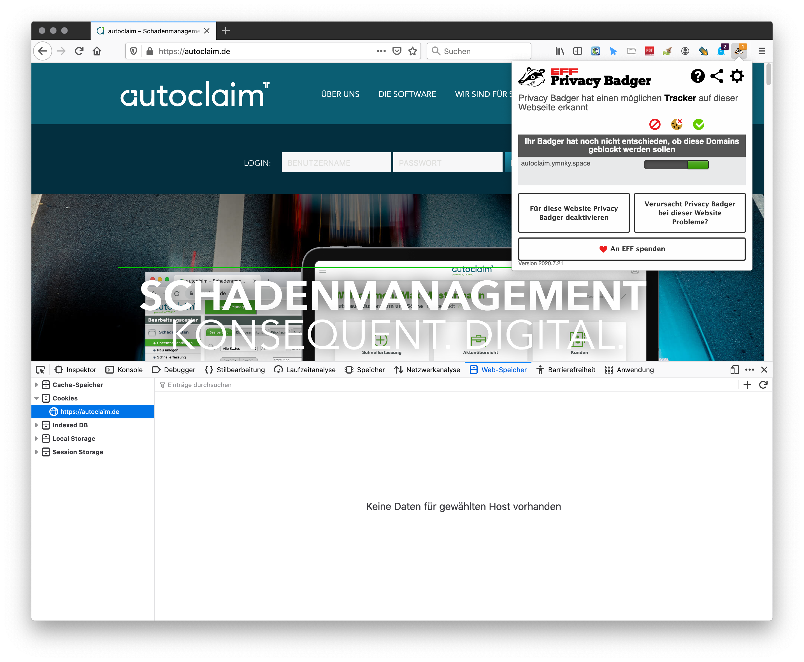
Task: Expand the Cache-Speicher tree node
Action: 37,385
